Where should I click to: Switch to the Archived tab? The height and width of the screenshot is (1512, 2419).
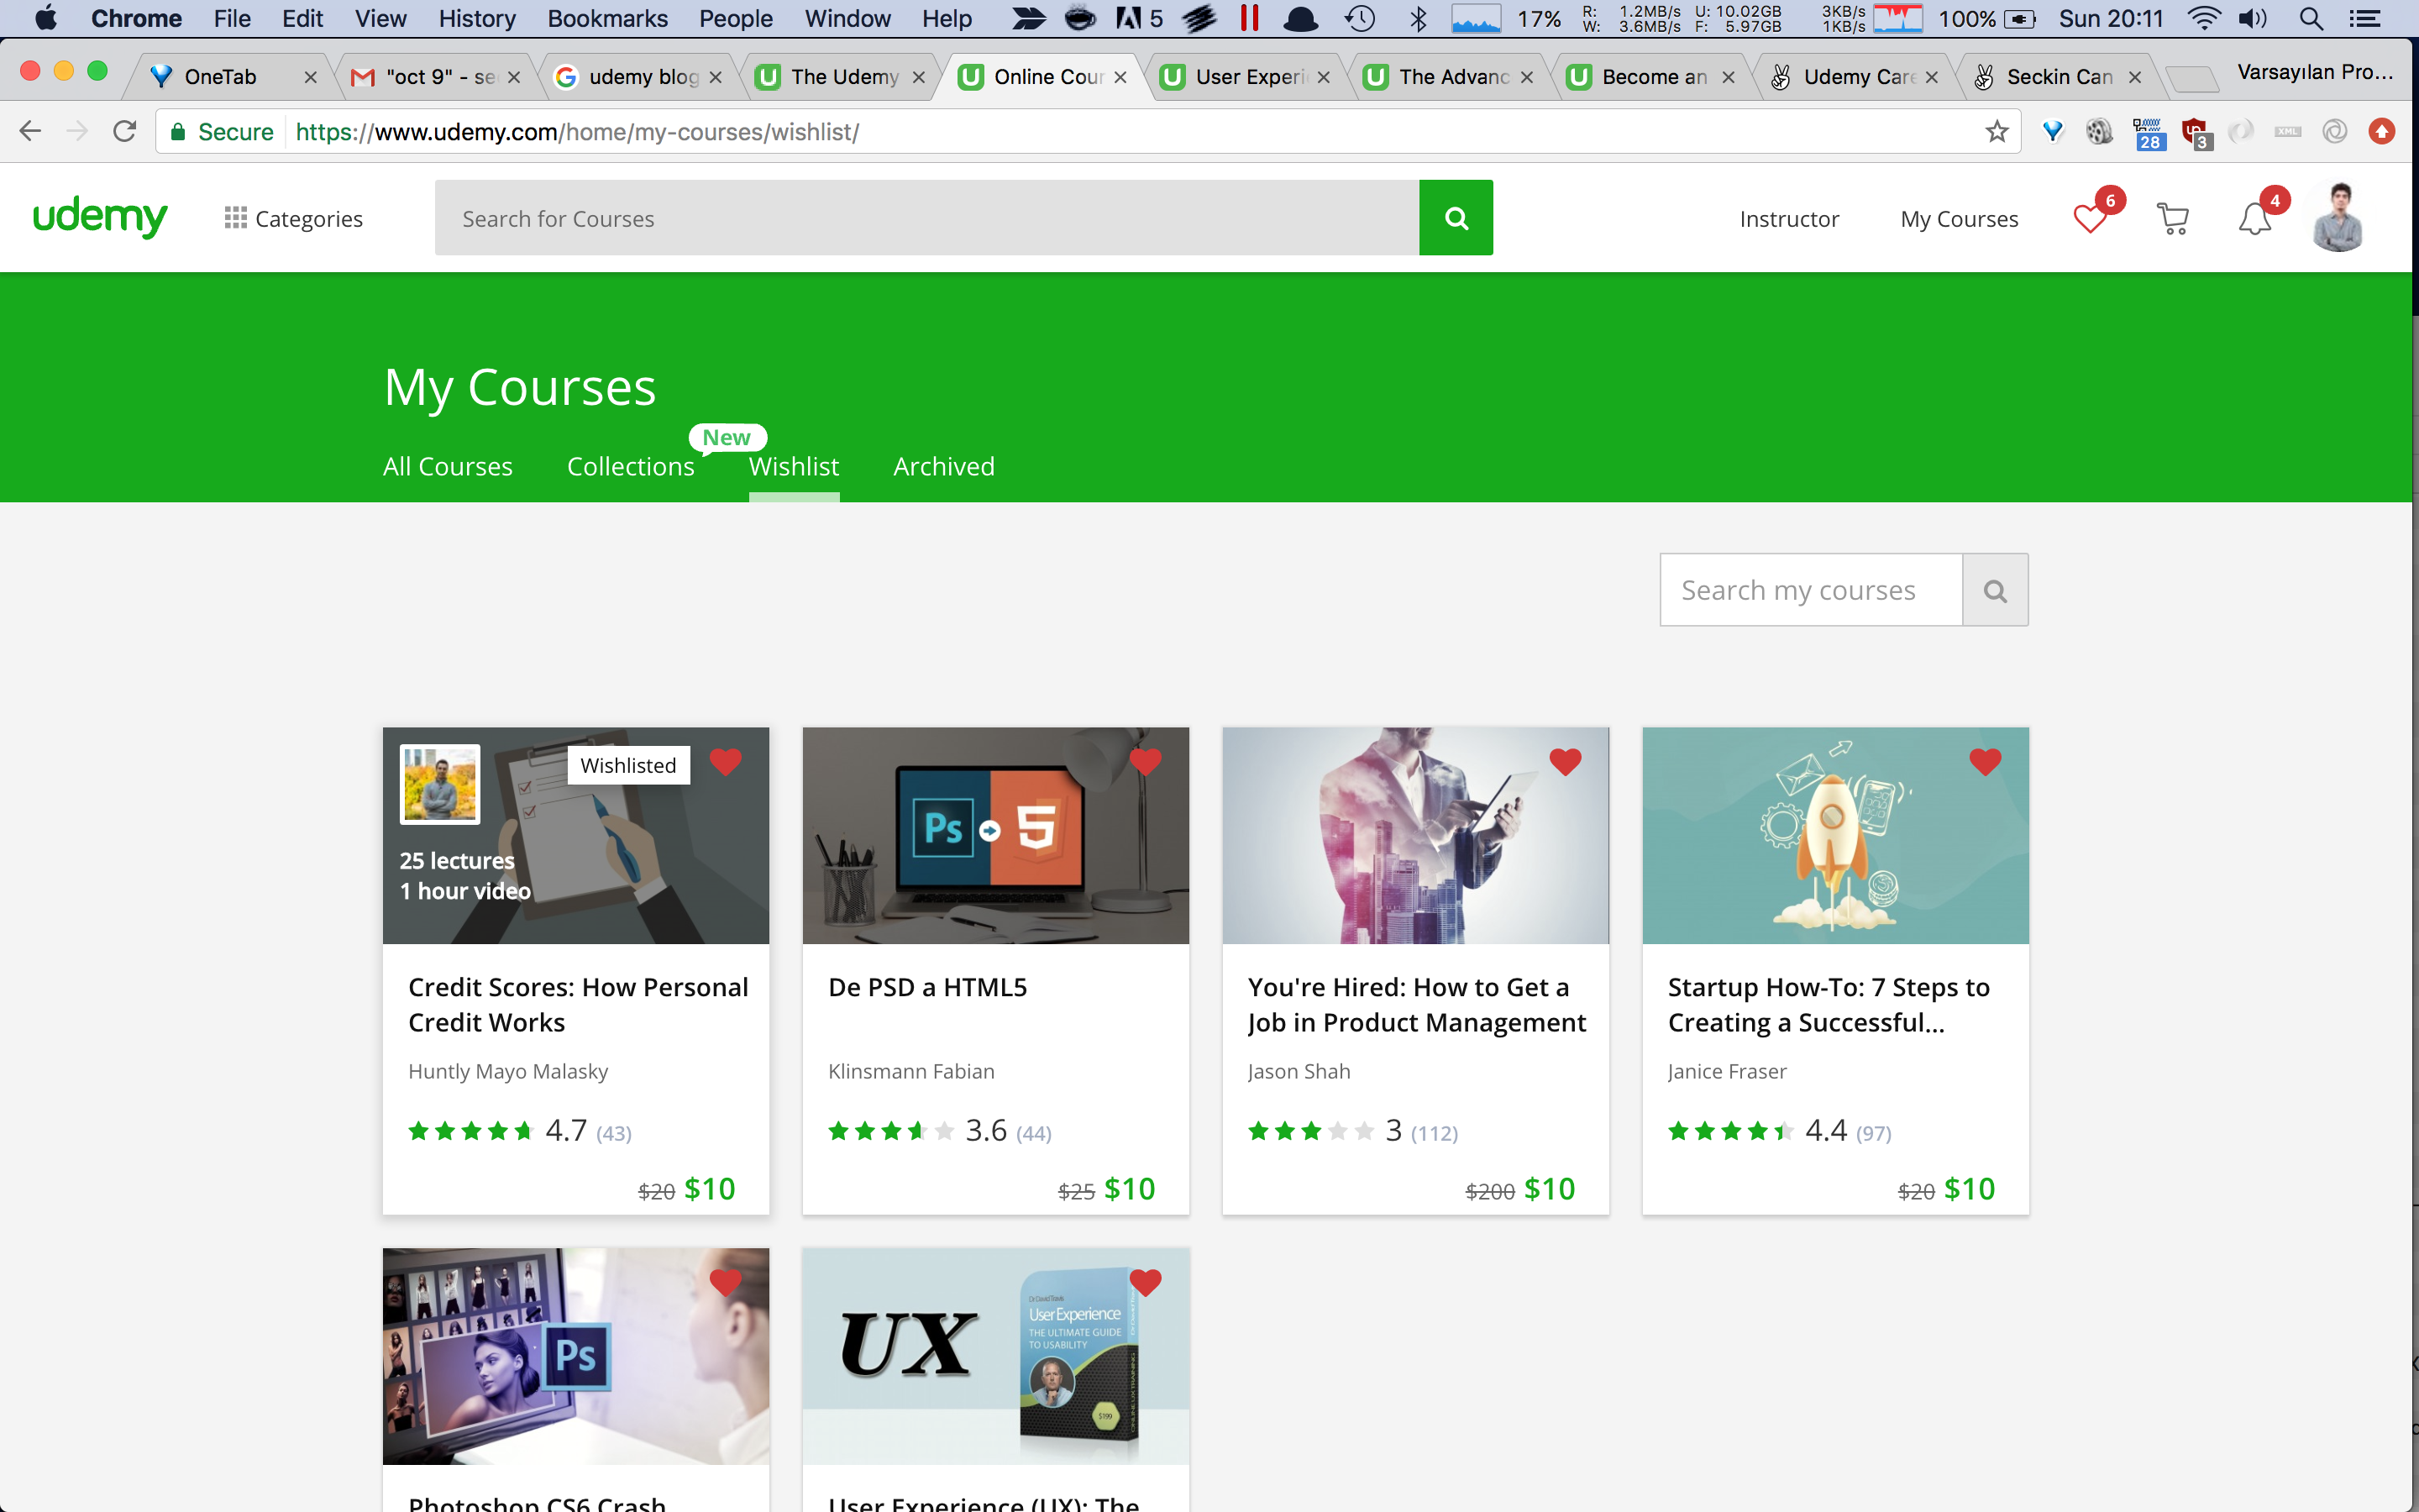[x=943, y=467]
